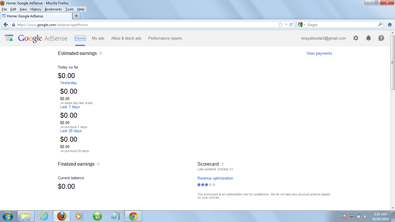Viewport: 395px width, 222px height.
Task: Open the Last 28 days link
Action: click(71, 131)
